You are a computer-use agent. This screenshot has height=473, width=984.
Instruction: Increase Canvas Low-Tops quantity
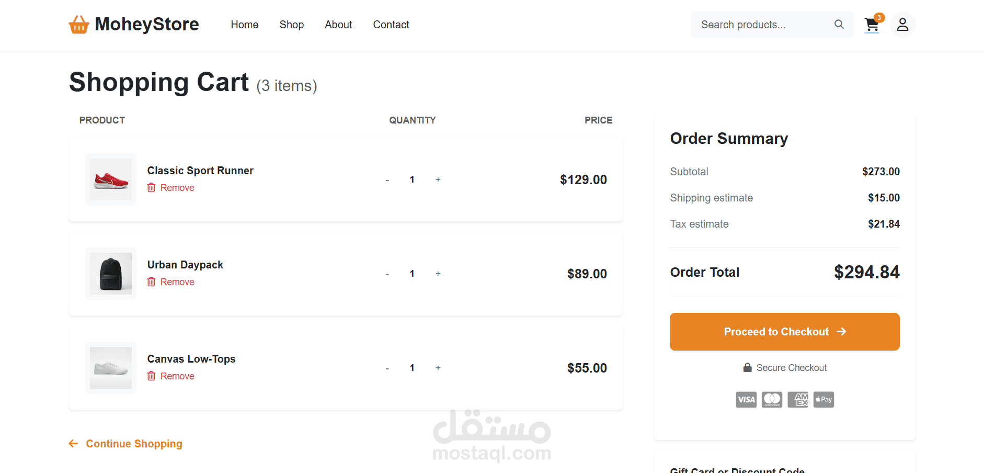point(438,368)
